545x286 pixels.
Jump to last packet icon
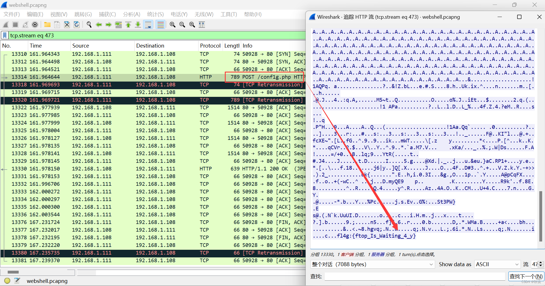138,25
